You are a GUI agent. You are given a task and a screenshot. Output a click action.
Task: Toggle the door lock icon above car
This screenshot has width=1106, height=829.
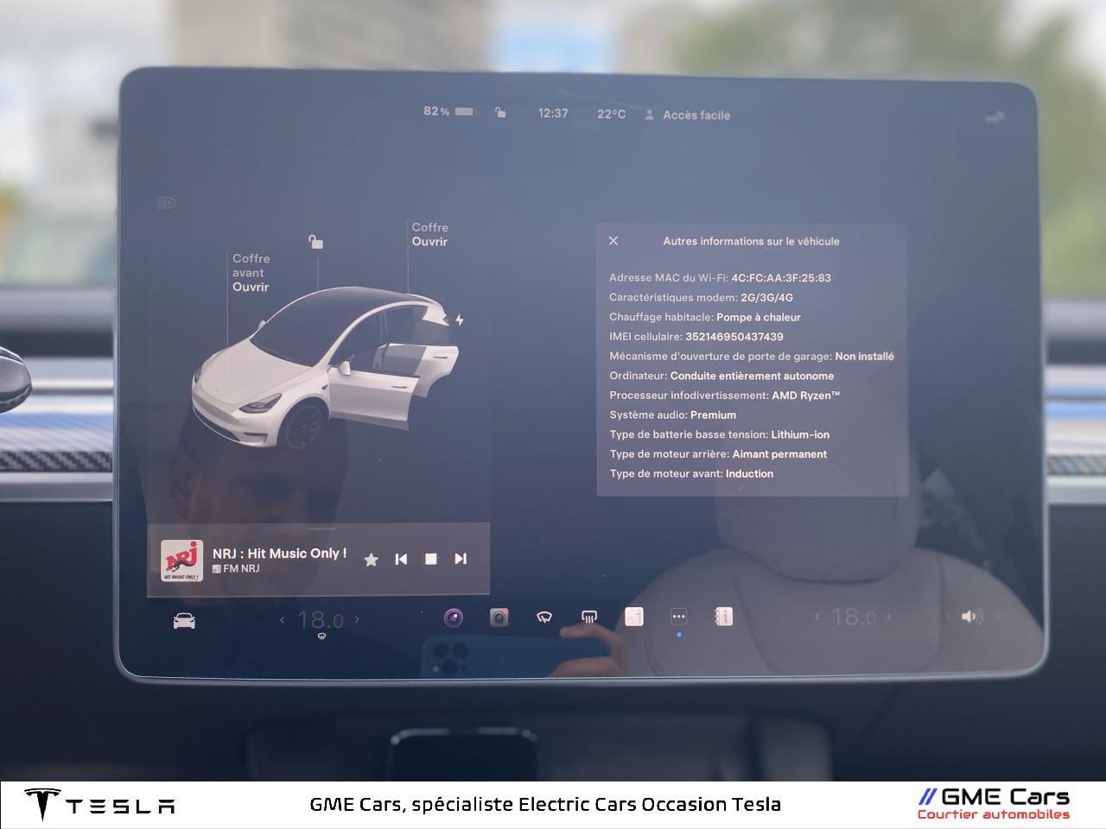click(x=316, y=242)
